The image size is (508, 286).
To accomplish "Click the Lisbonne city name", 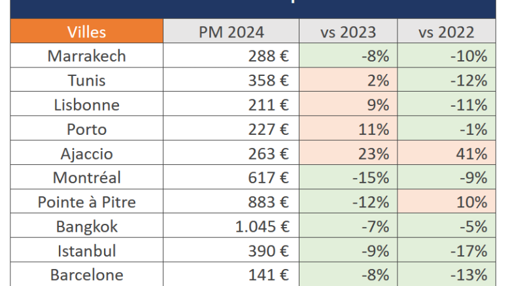I will 86,105.
